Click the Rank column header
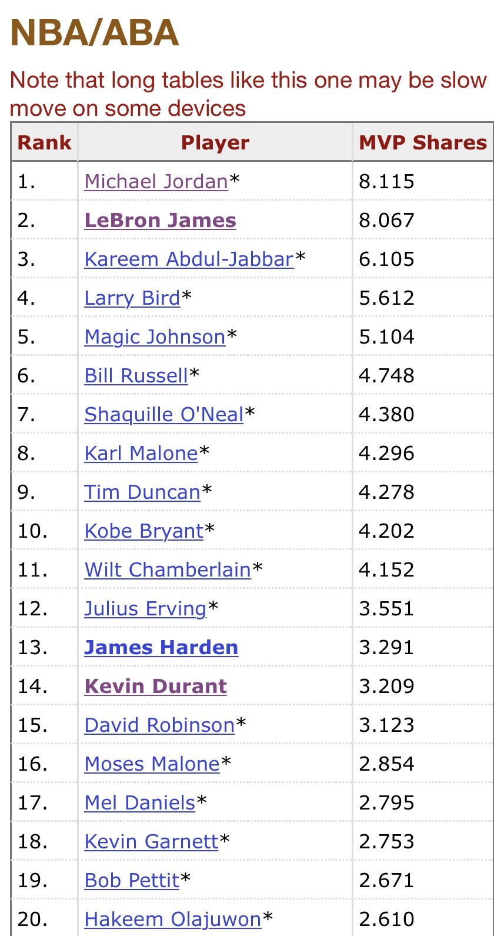494x936 pixels. pyautogui.click(x=44, y=142)
